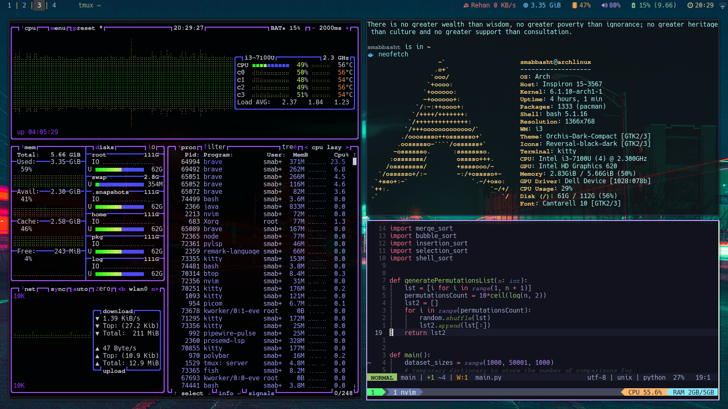Select java process with PID 2366
This screenshot has height=409, width=728.
click(263, 207)
